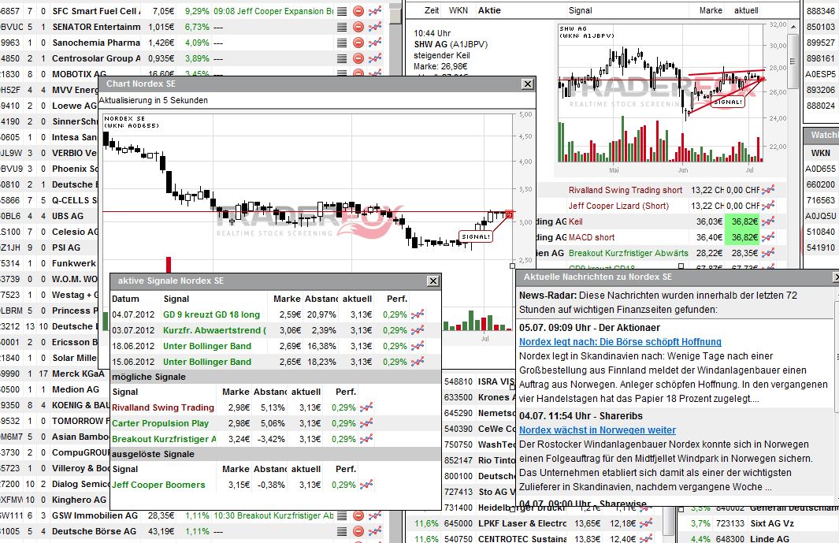
Task: Select the Carter Propulsion Play signal
Action: tap(160, 423)
